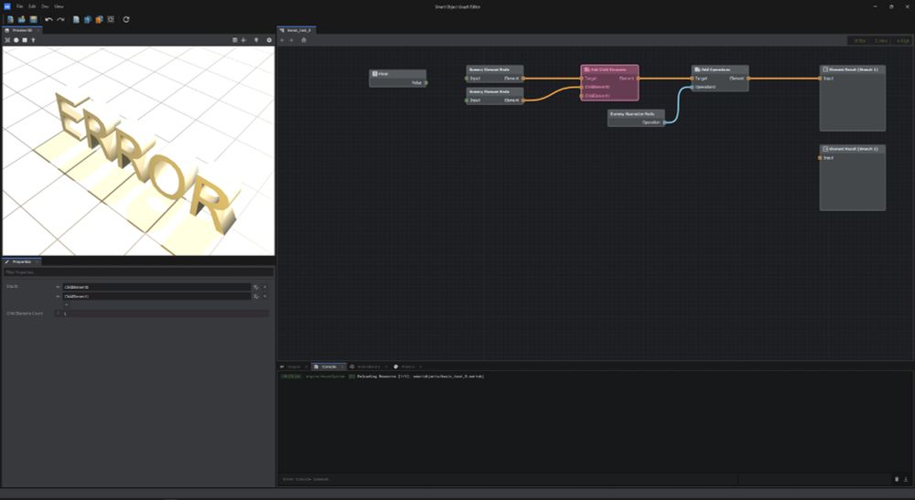Click the ChildElement1 input name field
The height and width of the screenshot is (500, 915).
(x=156, y=297)
